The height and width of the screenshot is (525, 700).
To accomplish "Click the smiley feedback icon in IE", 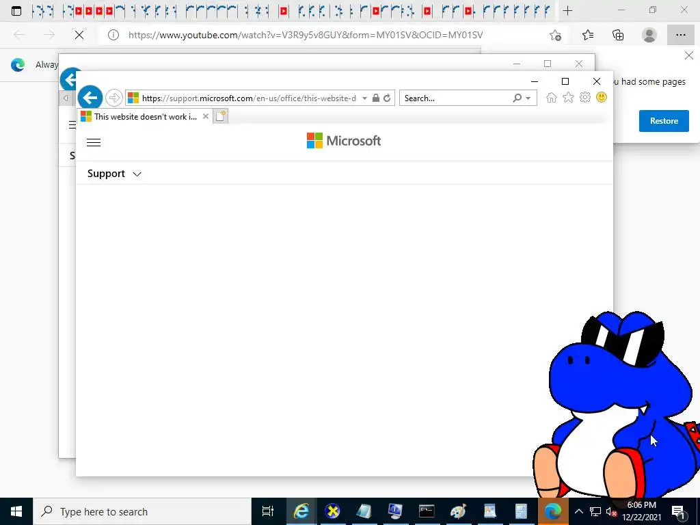I will point(602,97).
